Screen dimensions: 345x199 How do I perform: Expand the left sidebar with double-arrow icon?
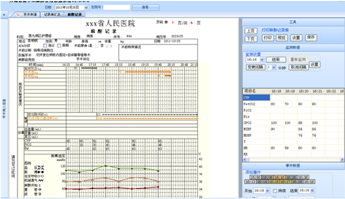point(4,15)
